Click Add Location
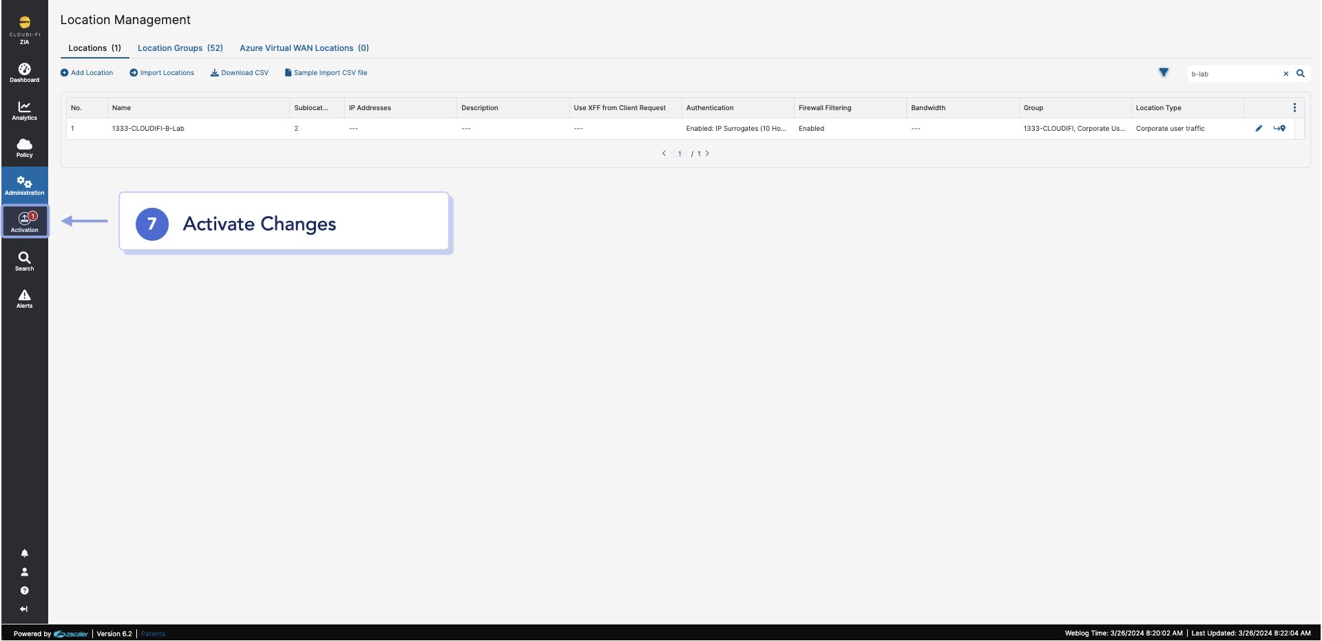 [87, 72]
